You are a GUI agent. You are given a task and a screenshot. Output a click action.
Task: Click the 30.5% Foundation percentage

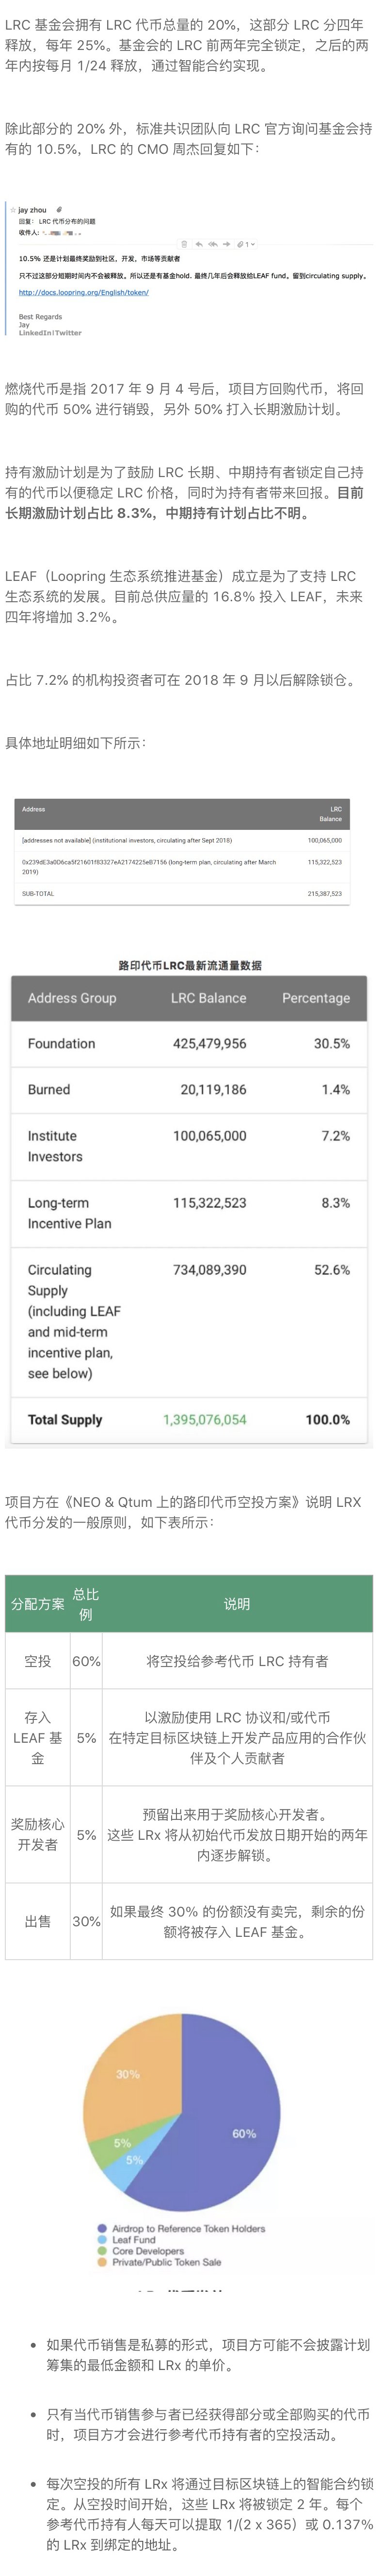coord(332,1043)
